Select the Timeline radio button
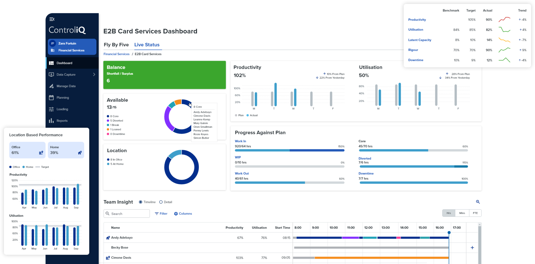Screen dimensions: 535x264 tap(141, 202)
